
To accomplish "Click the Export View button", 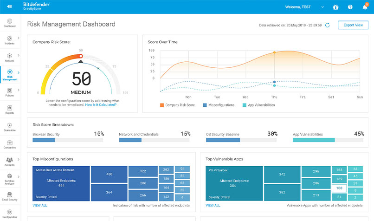I will coord(353,25).
